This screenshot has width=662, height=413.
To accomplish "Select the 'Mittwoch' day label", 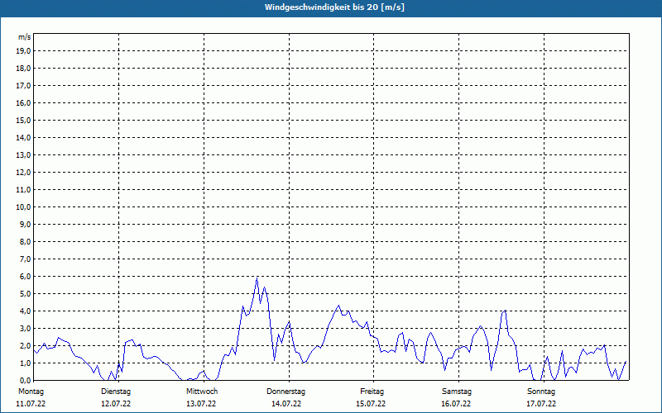I will (202, 392).
